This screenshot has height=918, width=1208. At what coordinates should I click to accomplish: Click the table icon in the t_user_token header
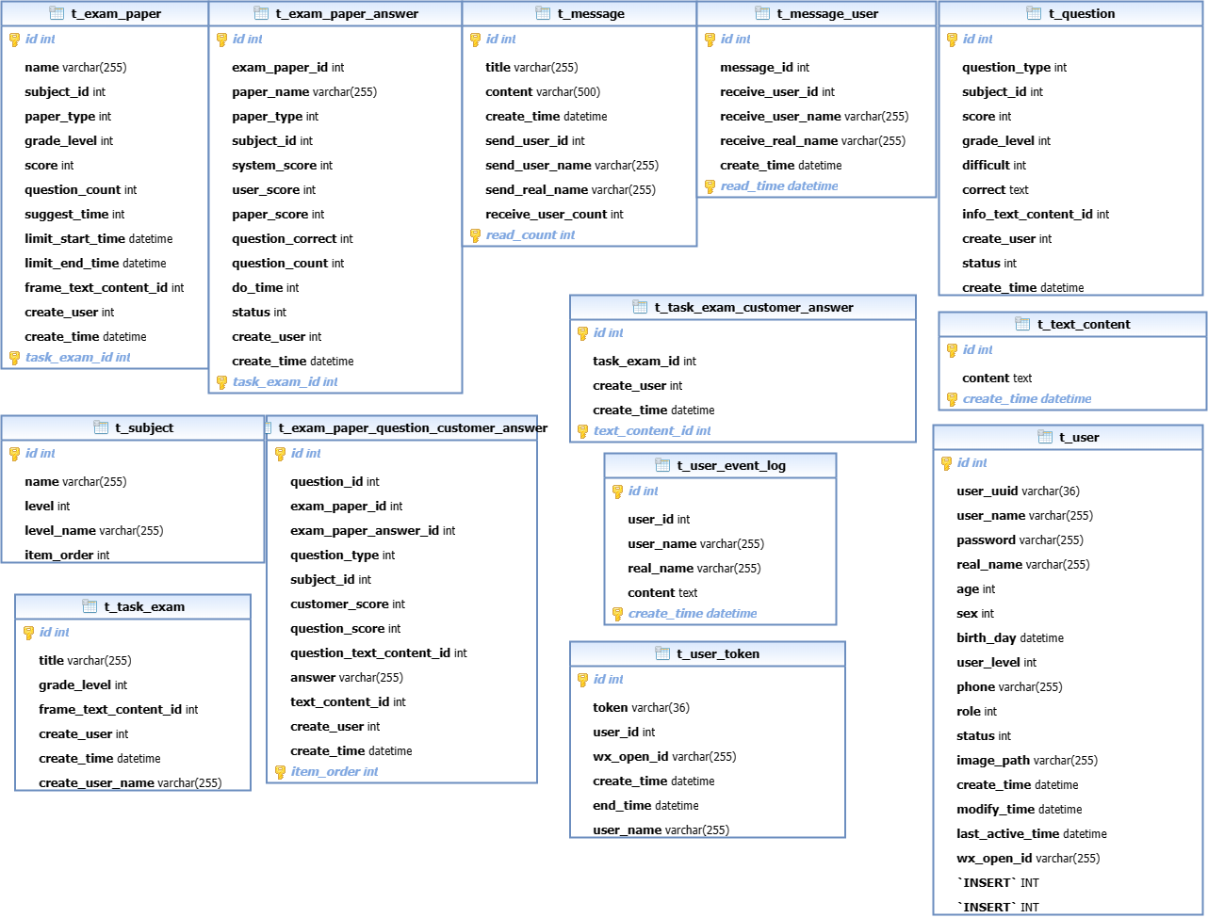662,653
